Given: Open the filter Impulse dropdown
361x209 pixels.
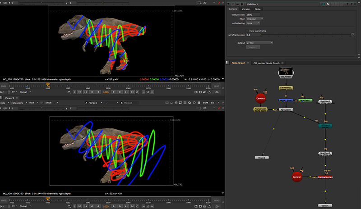Looking at the screenshot, I should [x=255, y=18].
